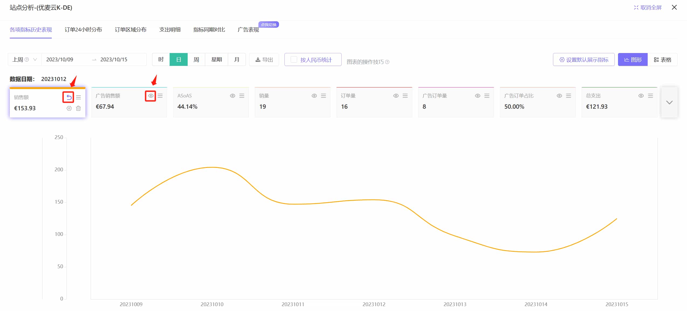This screenshot has width=687, height=311.
Task: Click the hamburger icon on 销量 card
Action: click(x=324, y=96)
